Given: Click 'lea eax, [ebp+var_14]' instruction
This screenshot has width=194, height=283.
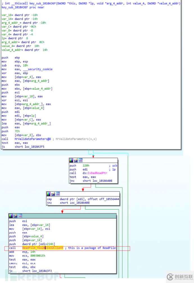Looking at the screenshot, I should click(30, 225).
